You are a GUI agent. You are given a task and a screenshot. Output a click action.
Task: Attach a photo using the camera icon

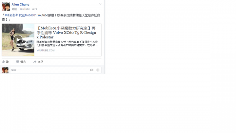point(92,70)
